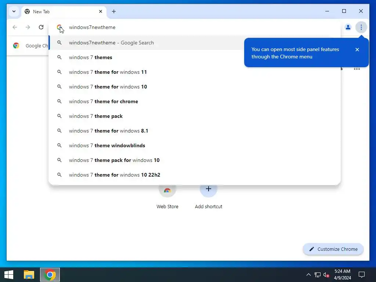376x282 pixels.
Task: Choose suggestion theme for windows 10 22h2
Action: point(195,175)
